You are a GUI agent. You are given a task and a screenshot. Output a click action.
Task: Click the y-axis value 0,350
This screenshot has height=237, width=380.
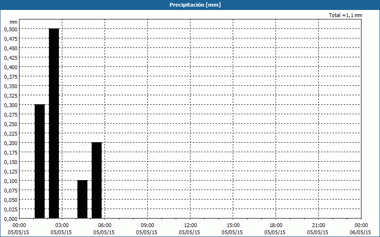tap(11, 86)
